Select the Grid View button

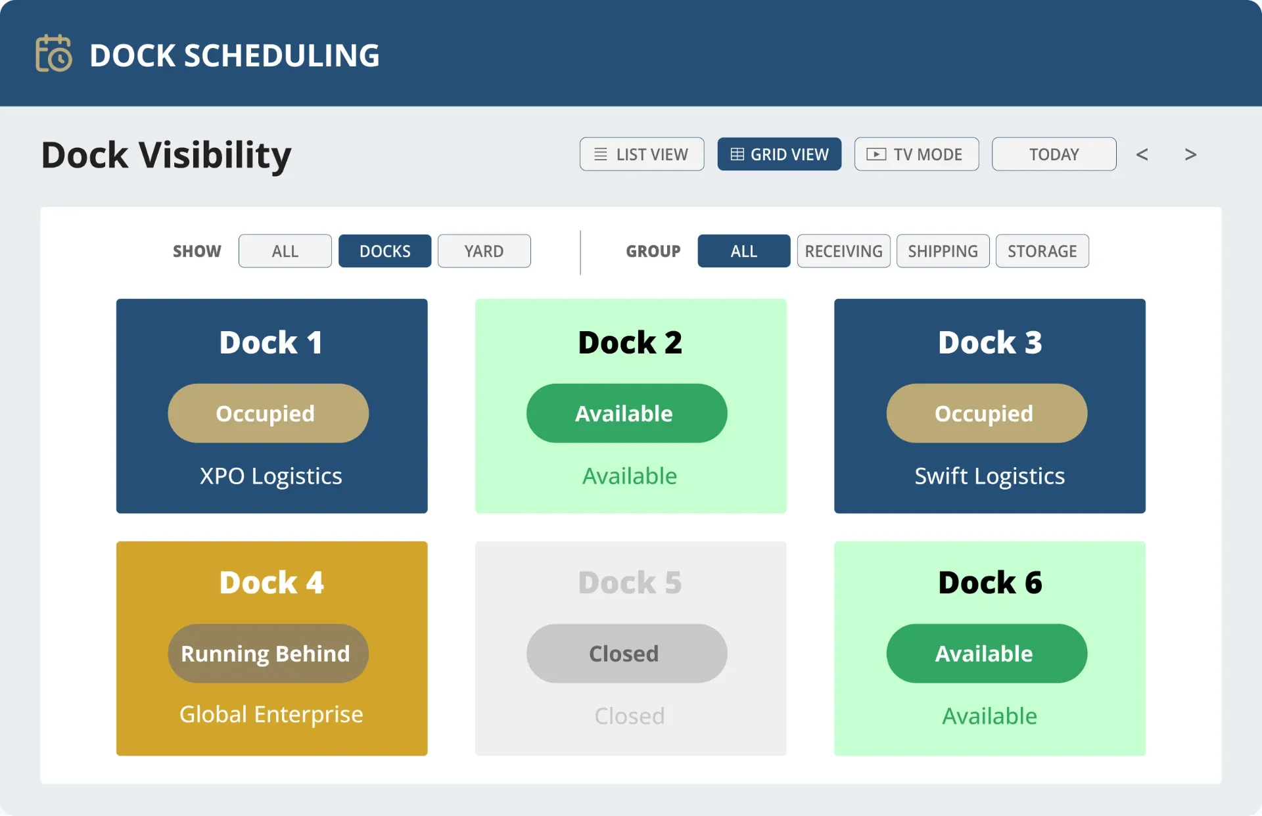779,154
